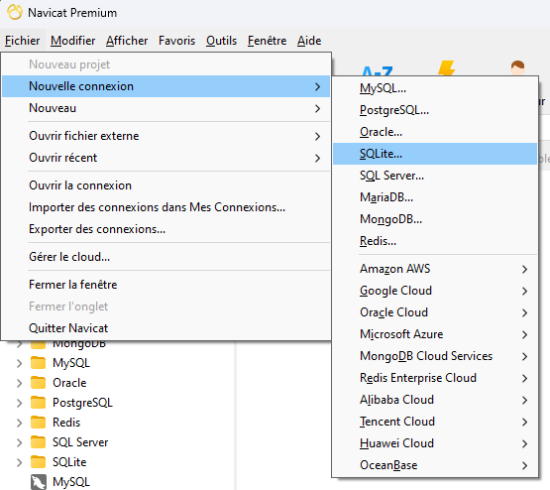
Task: Expand Amazon AWS submenu
Action: click(435, 269)
